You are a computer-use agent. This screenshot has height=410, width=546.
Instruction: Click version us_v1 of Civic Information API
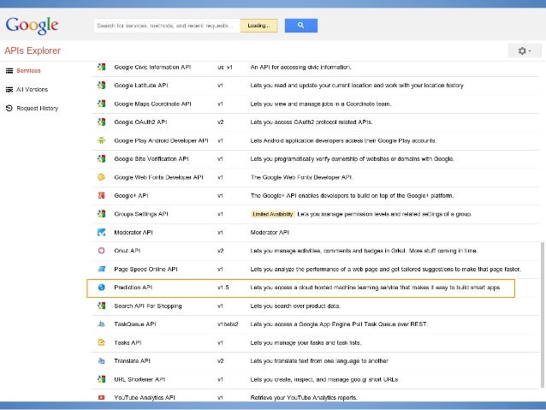(224, 68)
